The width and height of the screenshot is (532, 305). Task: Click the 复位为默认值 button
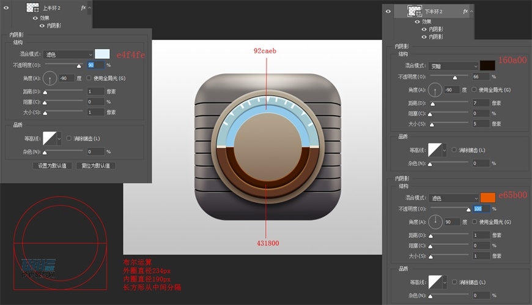pos(95,165)
